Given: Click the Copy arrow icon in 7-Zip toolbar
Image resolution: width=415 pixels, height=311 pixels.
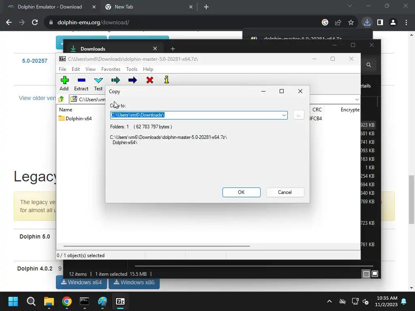Looking at the screenshot, I should [116, 80].
